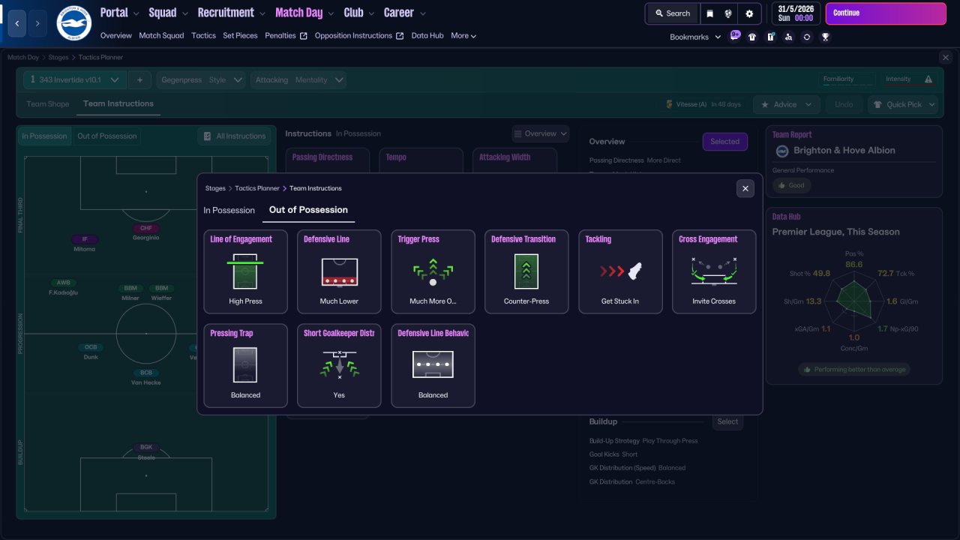Select the Pressing Trap instruction card
The image size is (960, 540).
(x=245, y=365)
